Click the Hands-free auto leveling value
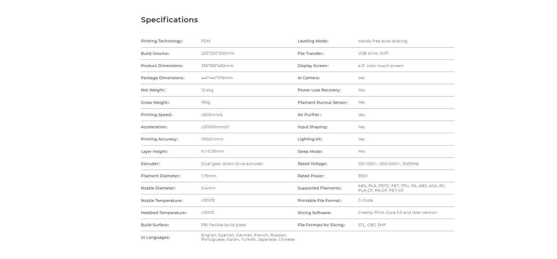The image size is (557, 259). (382, 41)
